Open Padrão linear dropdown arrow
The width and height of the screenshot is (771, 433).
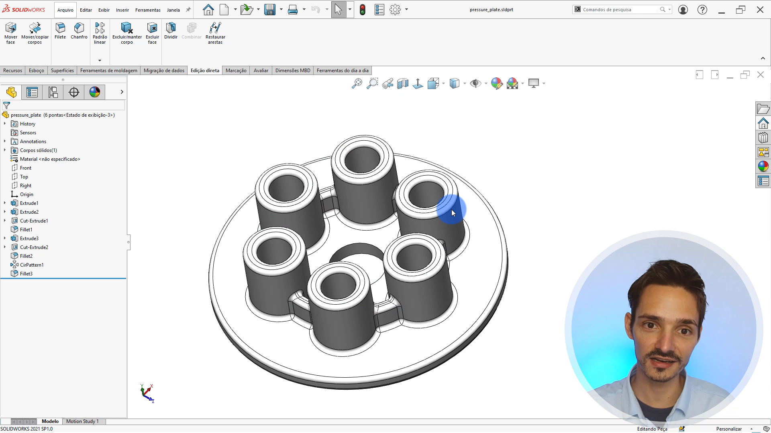[100, 61]
